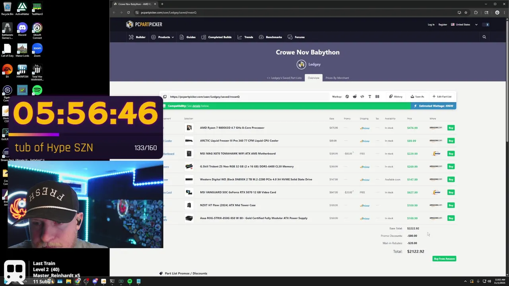509x286 pixels.
Task: Open Zoom desktop shortcut
Action: pos(37,50)
